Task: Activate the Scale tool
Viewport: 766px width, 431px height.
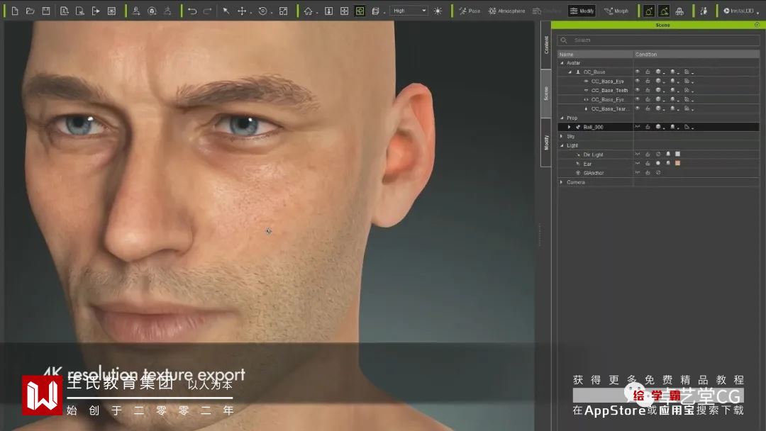Action: [283, 11]
